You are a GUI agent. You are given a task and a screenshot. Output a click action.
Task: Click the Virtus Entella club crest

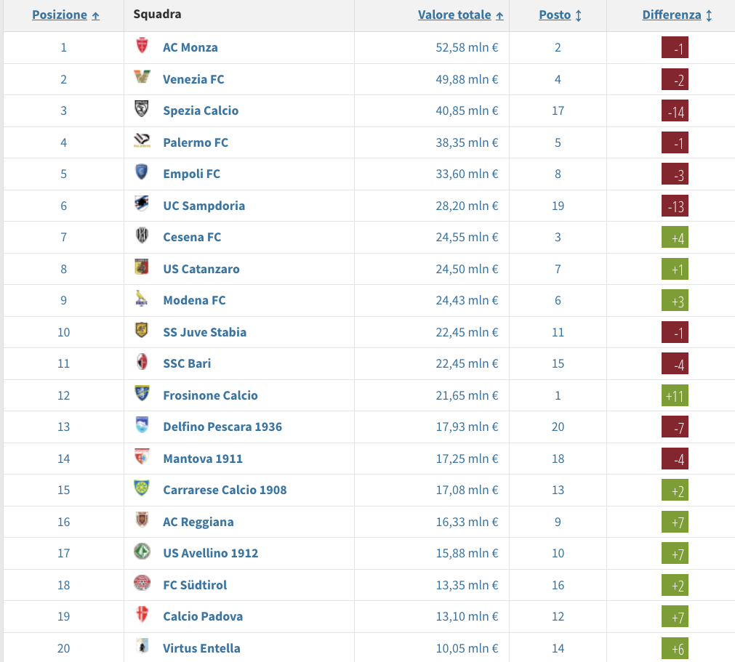click(142, 647)
